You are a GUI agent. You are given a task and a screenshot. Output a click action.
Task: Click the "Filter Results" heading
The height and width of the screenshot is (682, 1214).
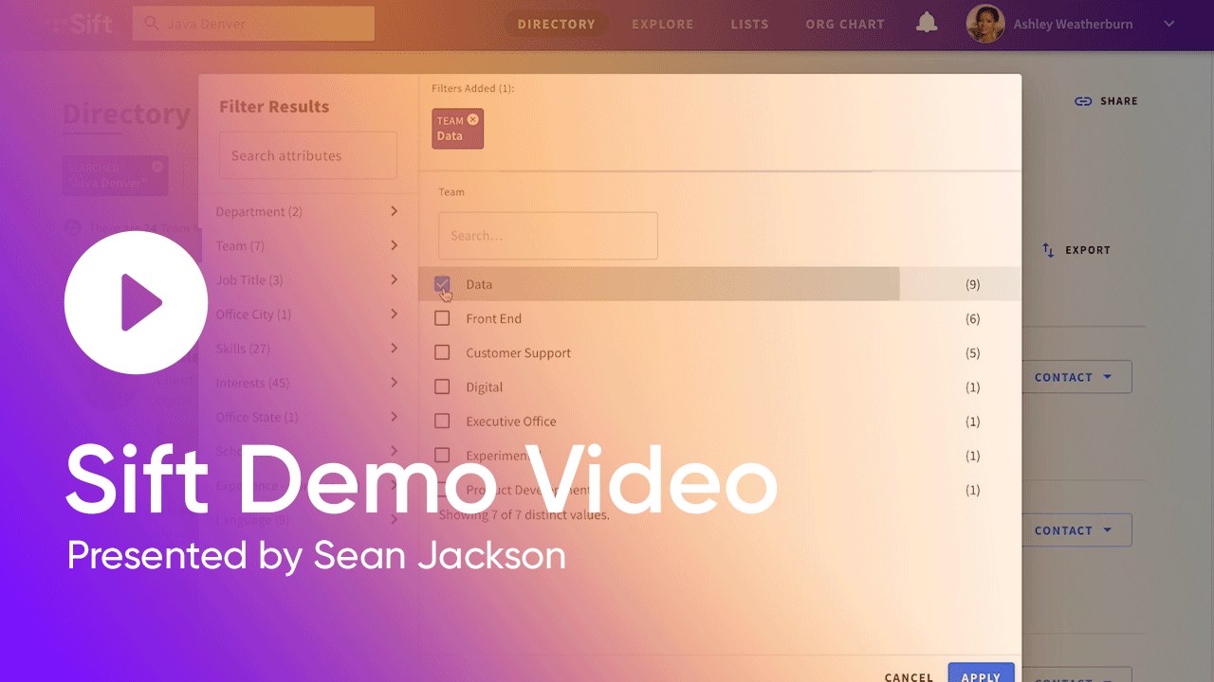pyautogui.click(x=274, y=106)
